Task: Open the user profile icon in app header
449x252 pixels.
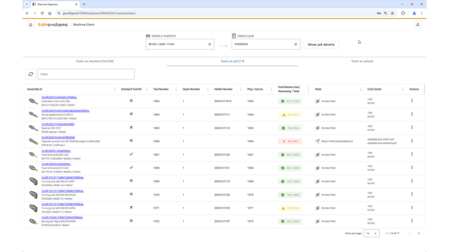Action: coord(418,25)
